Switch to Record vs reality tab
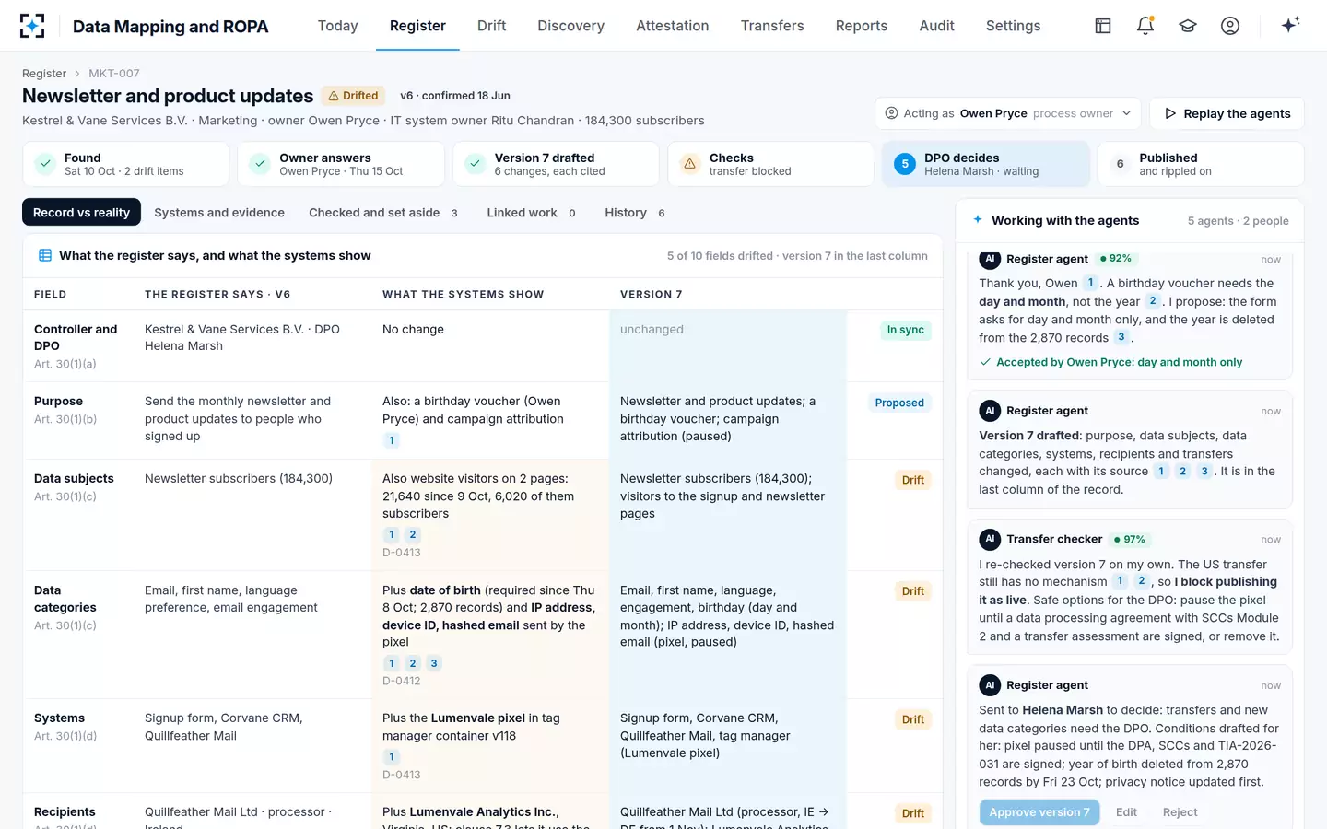 click(81, 213)
